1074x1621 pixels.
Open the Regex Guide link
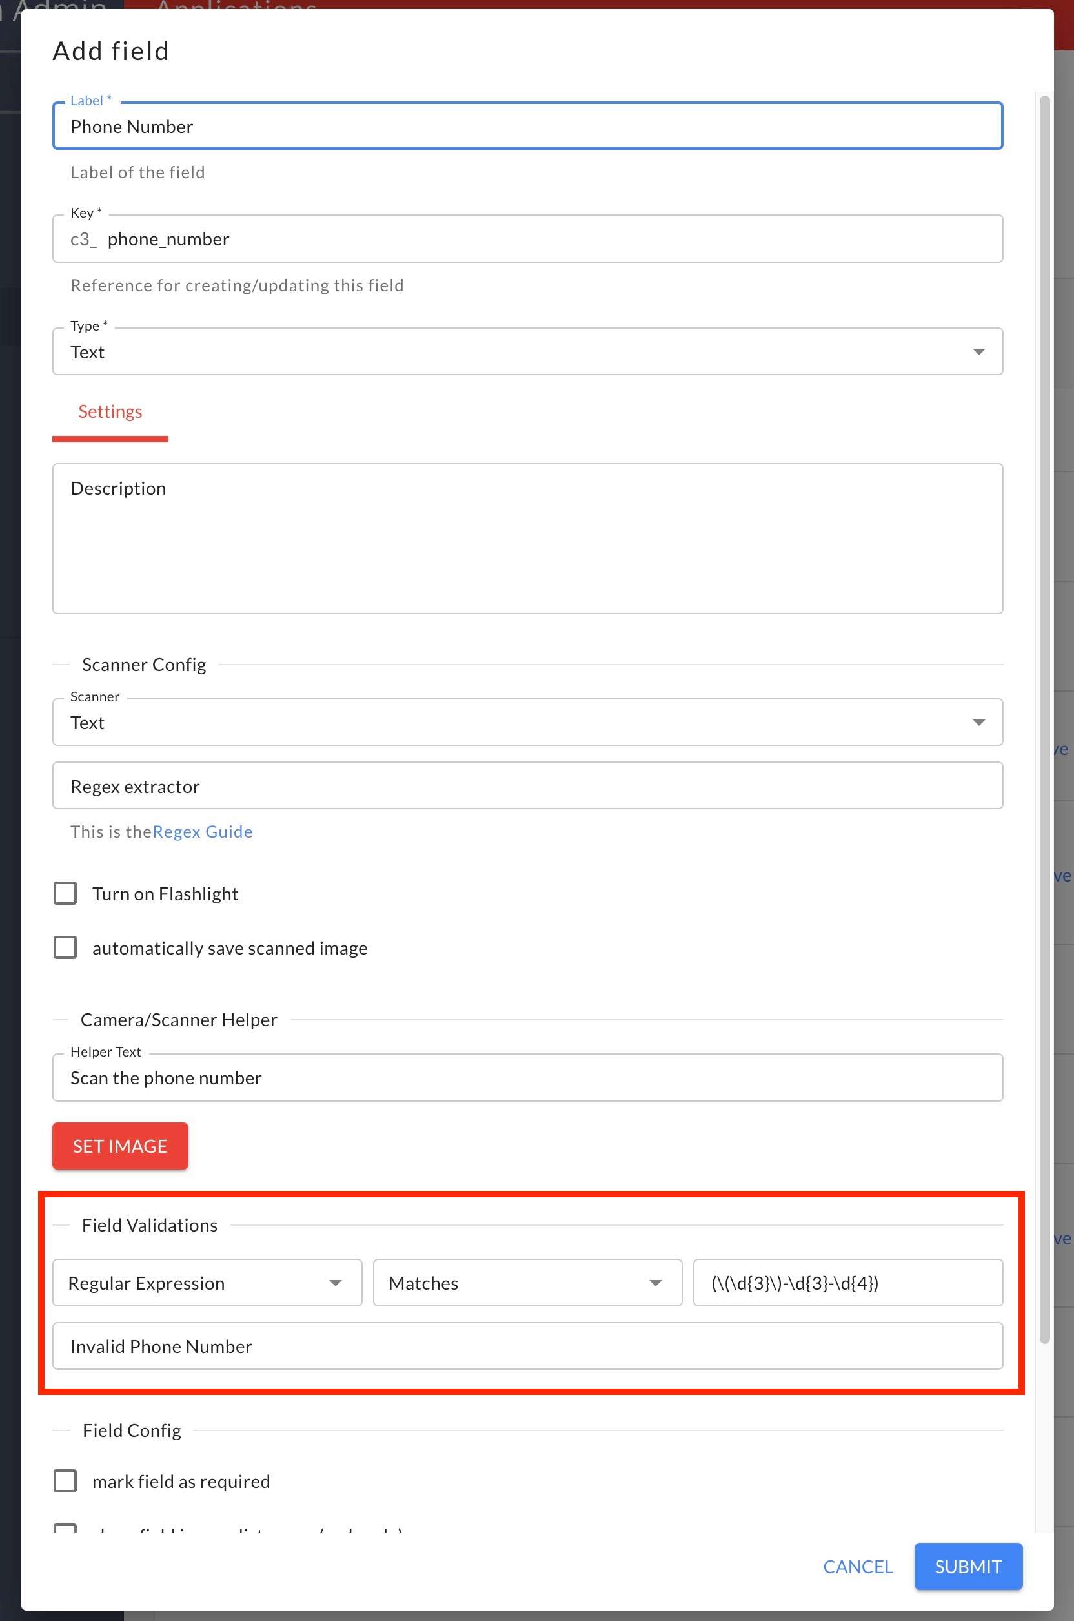pos(203,831)
